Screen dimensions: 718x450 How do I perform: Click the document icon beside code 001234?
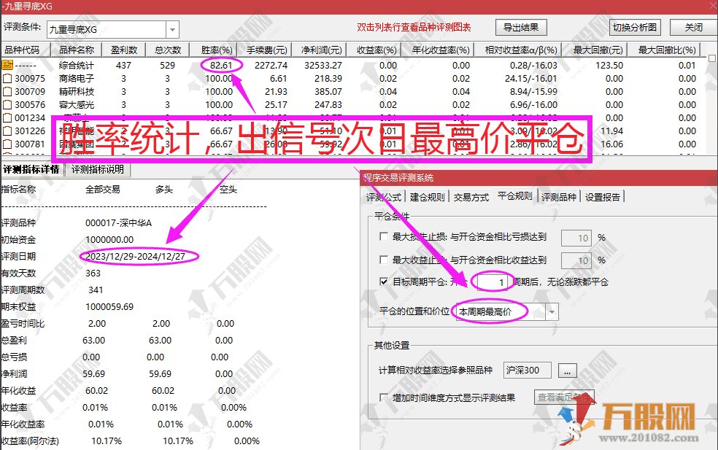[7, 117]
